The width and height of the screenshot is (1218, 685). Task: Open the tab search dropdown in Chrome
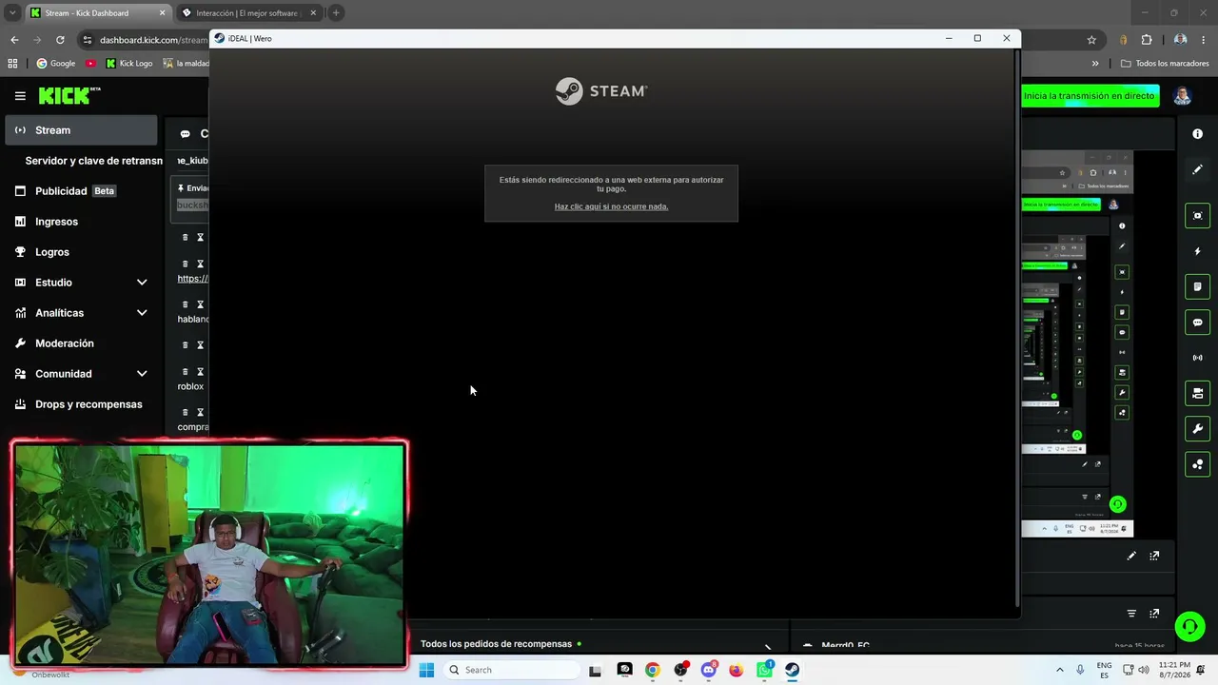12,13
